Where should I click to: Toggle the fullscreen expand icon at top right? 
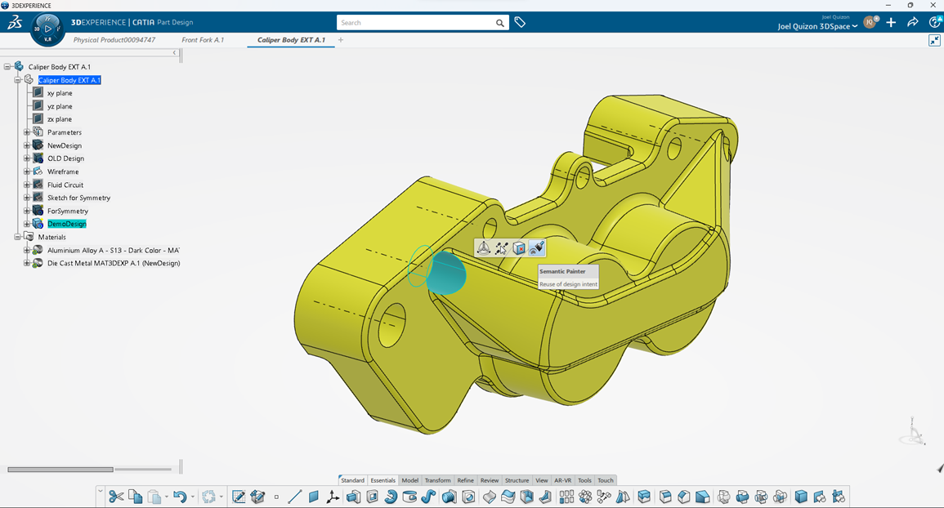[934, 41]
